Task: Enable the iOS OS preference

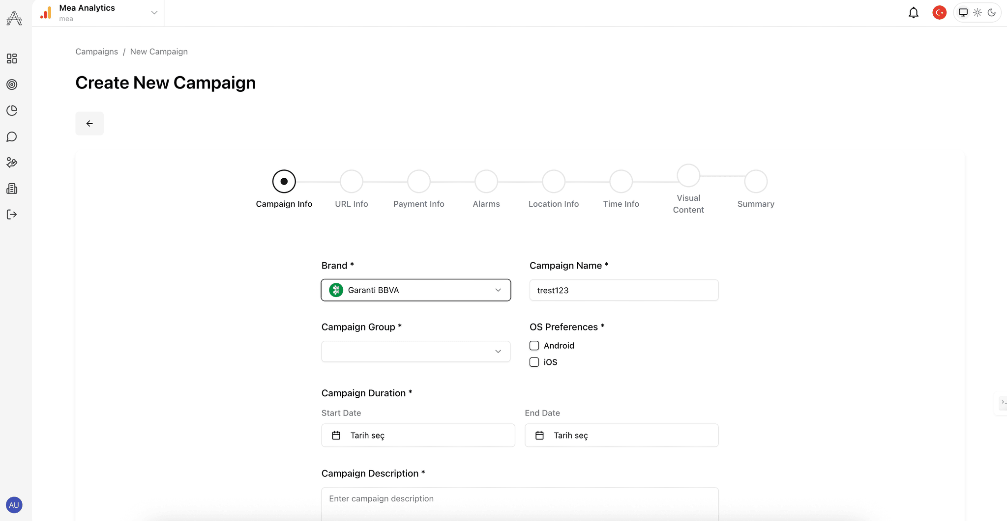Action: pos(534,362)
